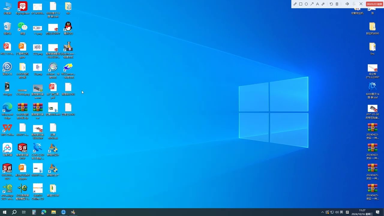Viewport: 384px width, 216px height.
Task: Open taskbar Search
Action: [14, 212]
